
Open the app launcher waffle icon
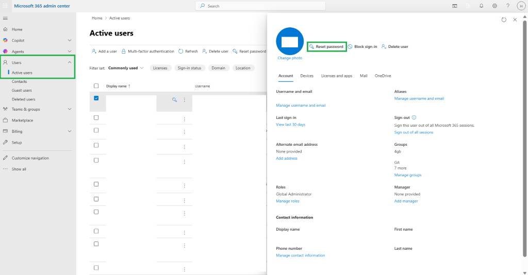(x=5, y=6)
